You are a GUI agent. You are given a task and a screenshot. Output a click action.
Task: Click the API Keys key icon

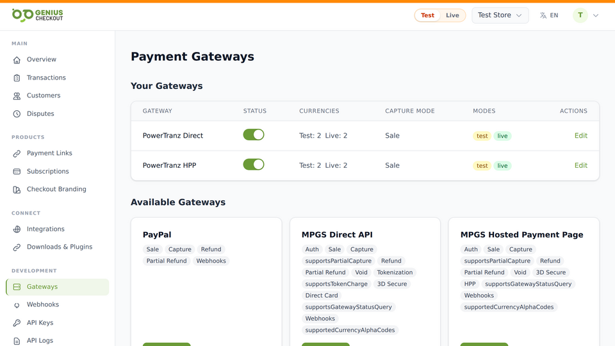(x=17, y=323)
